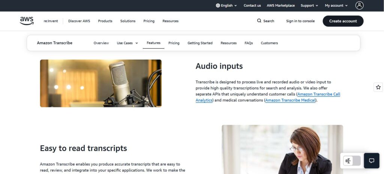Open AWS Marketplace link
Image resolution: width=384 pixels, height=174 pixels.
tap(280, 5)
